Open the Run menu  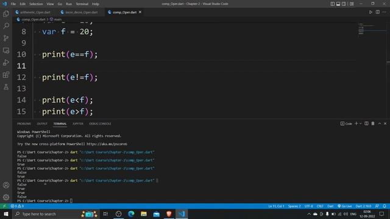pyautogui.click(x=69, y=4)
